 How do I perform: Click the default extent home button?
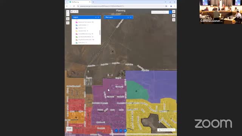click(x=68, y=19)
